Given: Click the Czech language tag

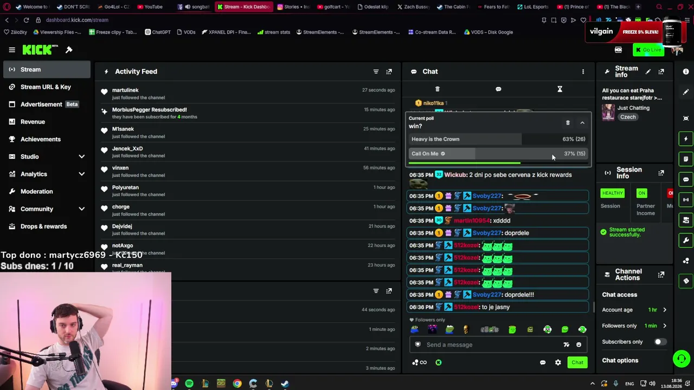Looking at the screenshot, I should point(628,117).
